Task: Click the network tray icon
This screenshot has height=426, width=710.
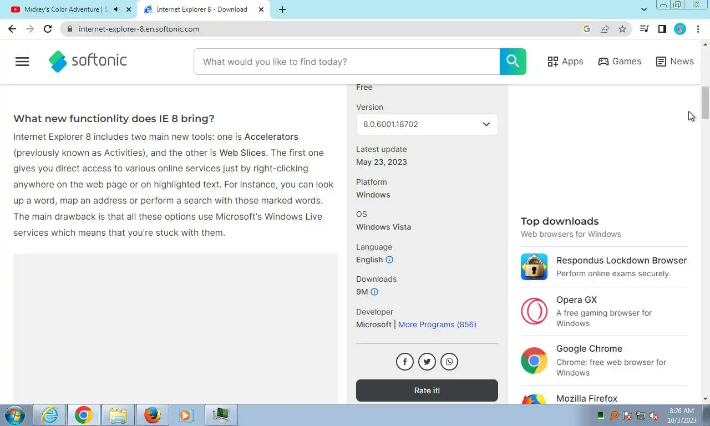Action: tap(641, 415)
